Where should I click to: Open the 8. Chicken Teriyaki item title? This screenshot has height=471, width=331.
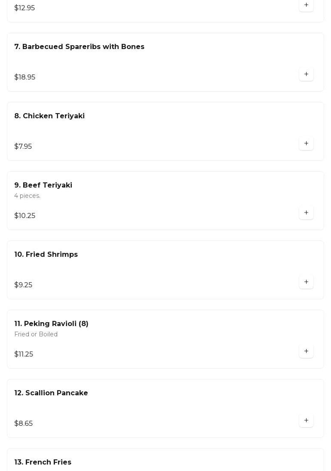pyautogui.click(x=49, y=116)
